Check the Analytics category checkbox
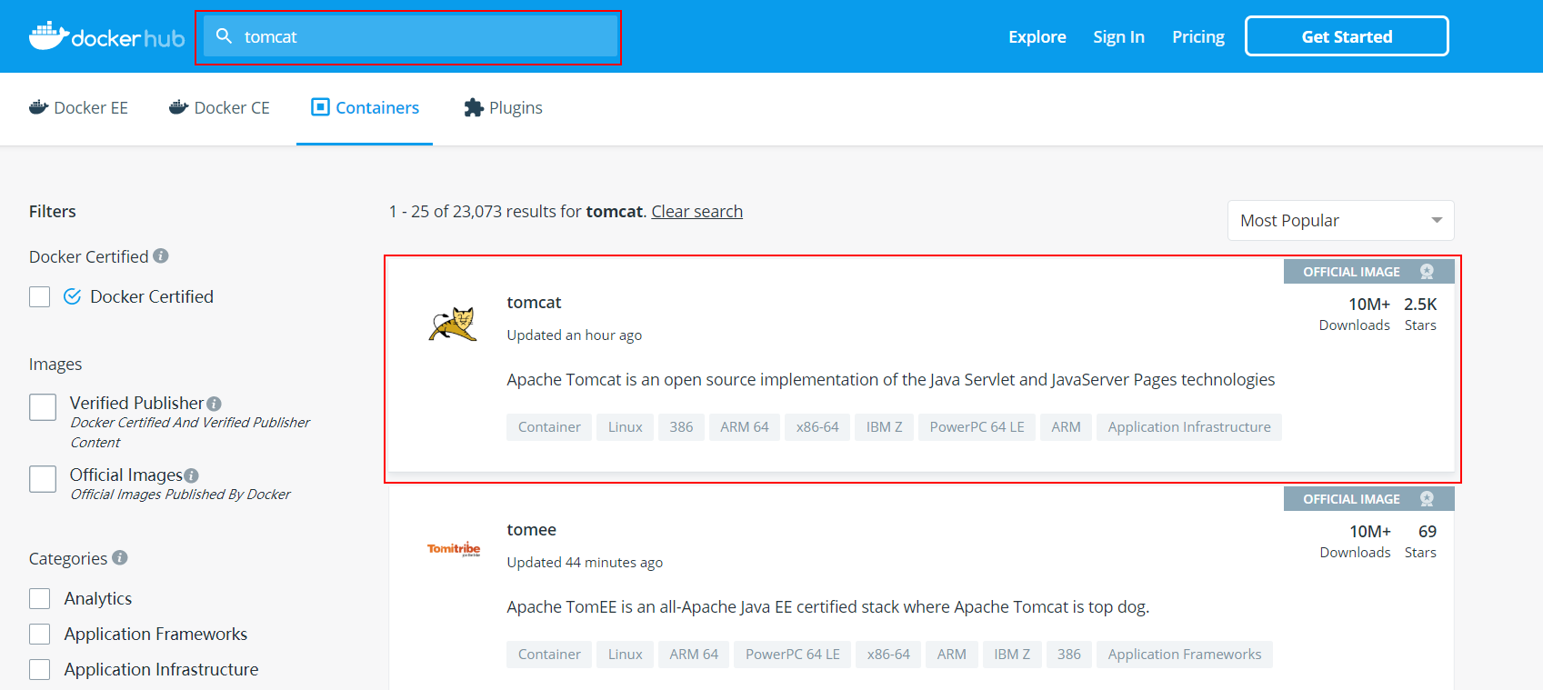The height and width of the screenshot is (690, 1543). tap(39, 598)
